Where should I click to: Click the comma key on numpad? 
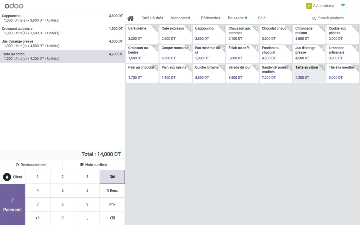(87, 218)
